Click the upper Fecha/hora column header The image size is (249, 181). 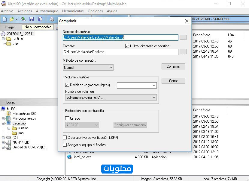[x=202, y=35]
